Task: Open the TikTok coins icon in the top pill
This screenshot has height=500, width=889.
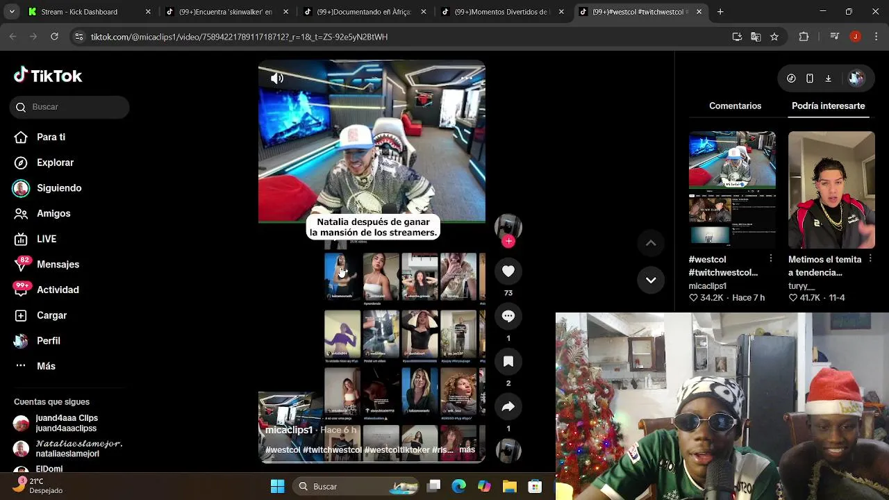Action: point(791,78)
